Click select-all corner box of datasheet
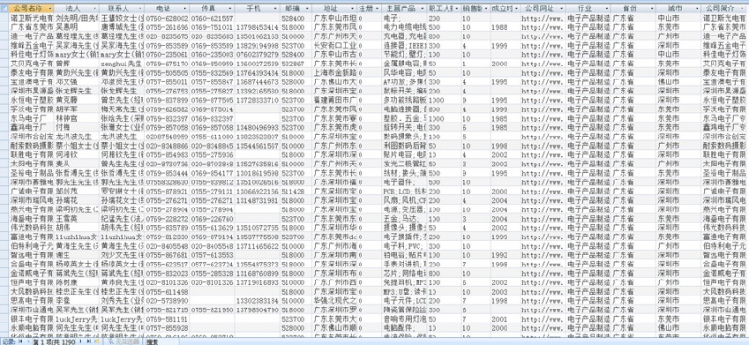The image size is (749, 345). (x=5, y=8)
